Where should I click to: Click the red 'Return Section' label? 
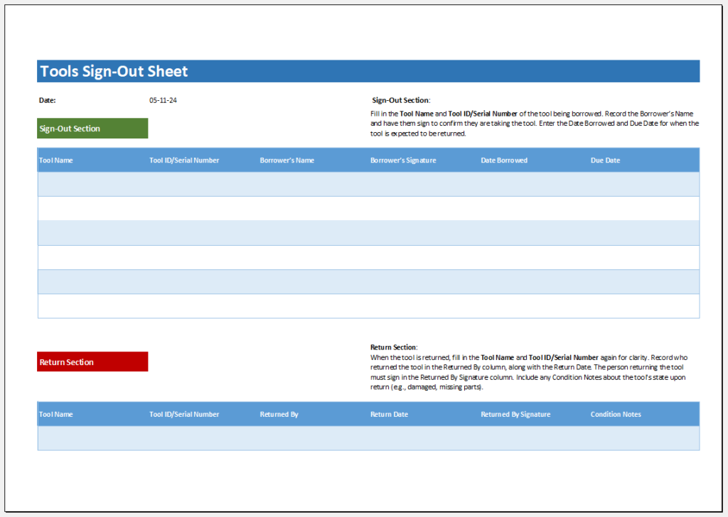[x=92, y=361]
